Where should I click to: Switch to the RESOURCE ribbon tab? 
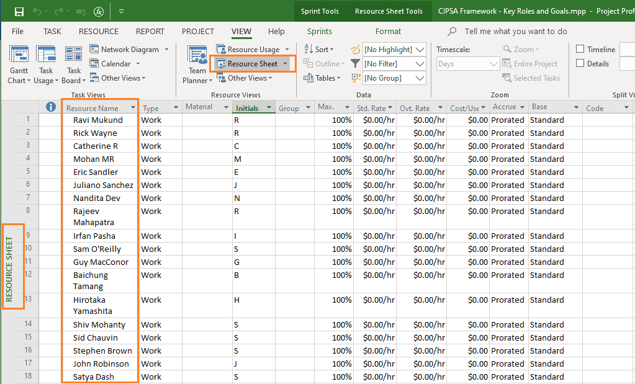[x=99, y=32]
